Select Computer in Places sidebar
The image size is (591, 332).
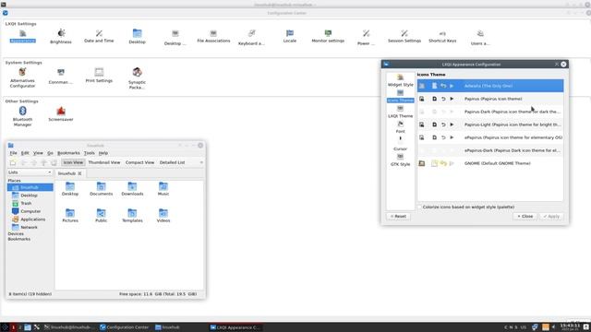pyautogui.click(x=30, y=211)
